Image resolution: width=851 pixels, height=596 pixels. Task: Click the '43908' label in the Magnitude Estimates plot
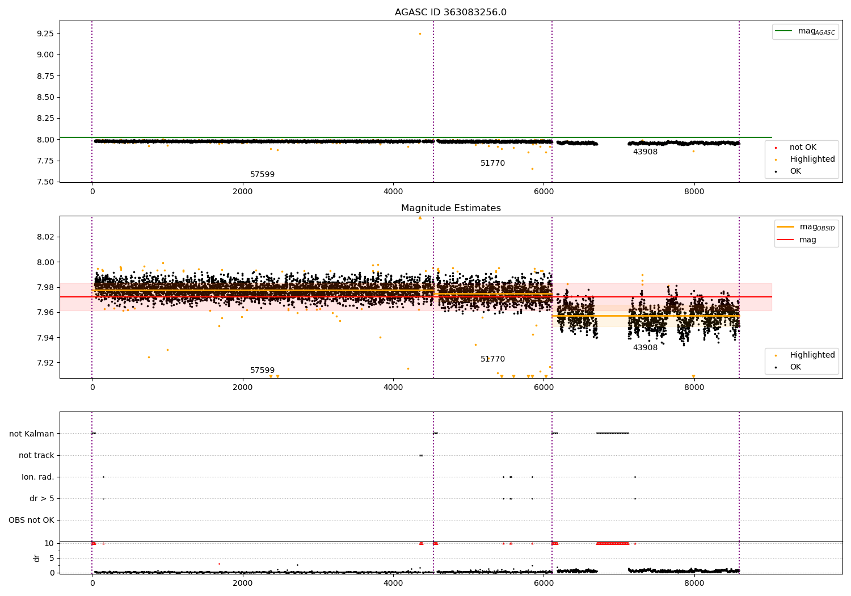(645, 348)
